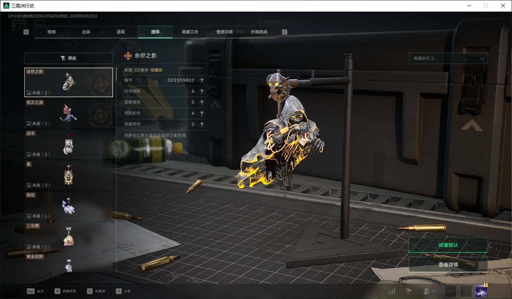
Task: Click the Q key previous-tab icon
Action: click(26, 32)
